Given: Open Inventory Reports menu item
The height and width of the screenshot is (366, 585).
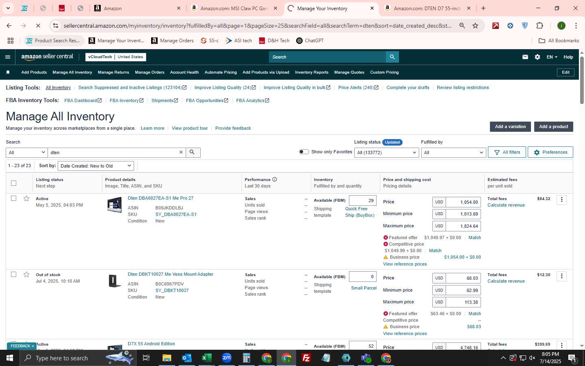Looking at the screenshot, I should click(x=312, y=72).
